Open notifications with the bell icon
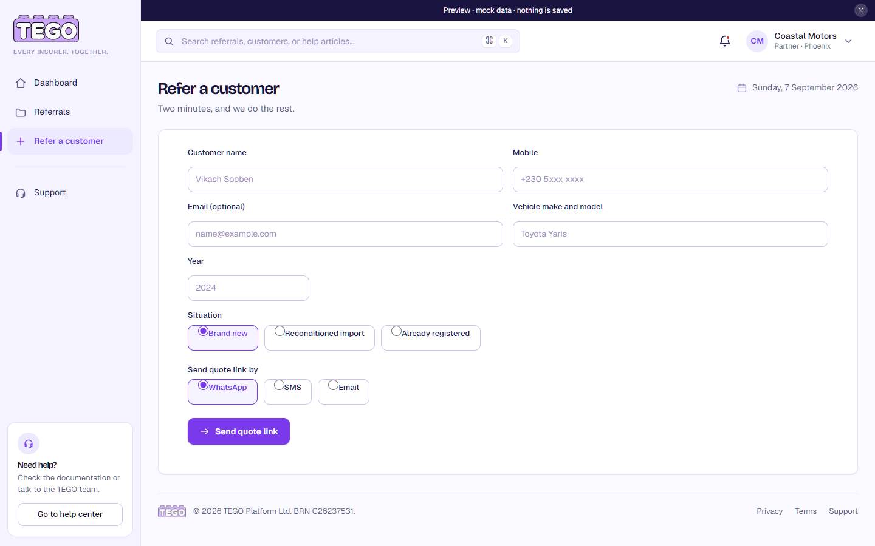The height and width of the screenshot is (546, 875). tap(725, 41)
